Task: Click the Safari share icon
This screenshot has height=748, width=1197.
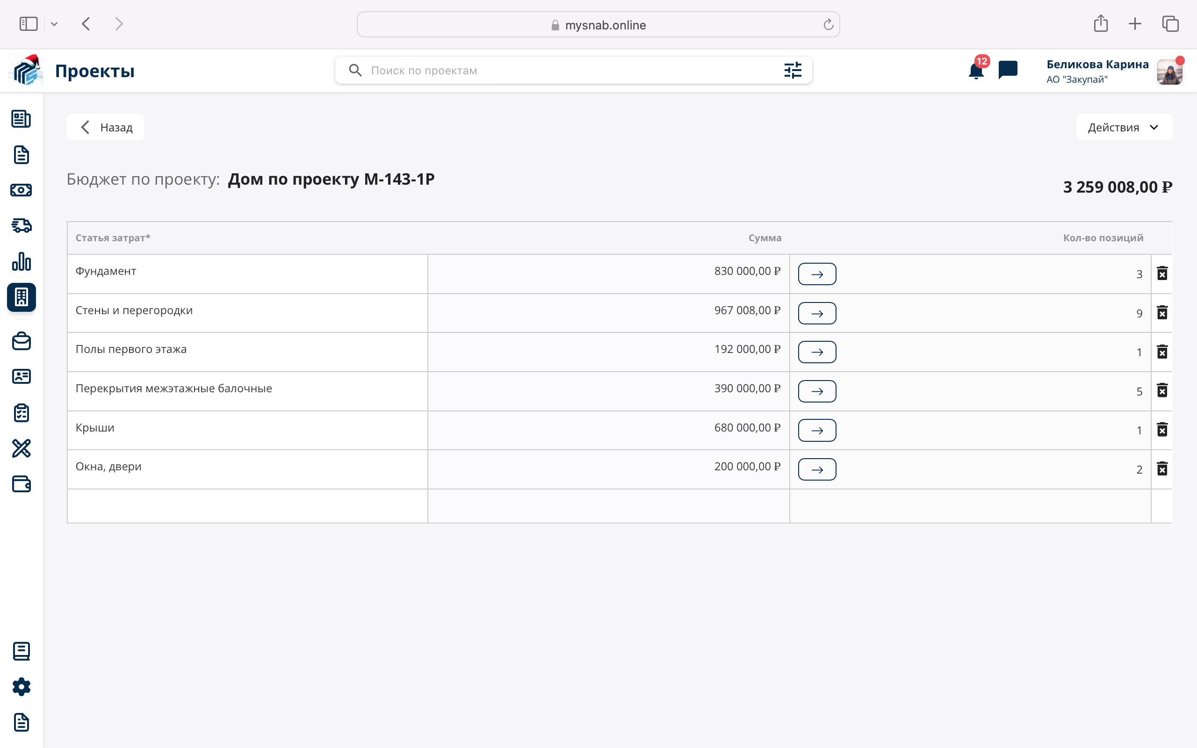Action: [1100, 24]
